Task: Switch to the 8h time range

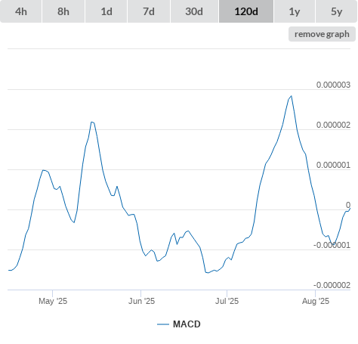Action: 63,11
